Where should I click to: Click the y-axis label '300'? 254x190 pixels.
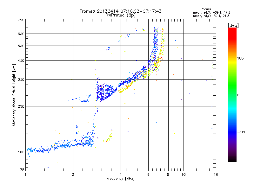(x=21, y=80)
